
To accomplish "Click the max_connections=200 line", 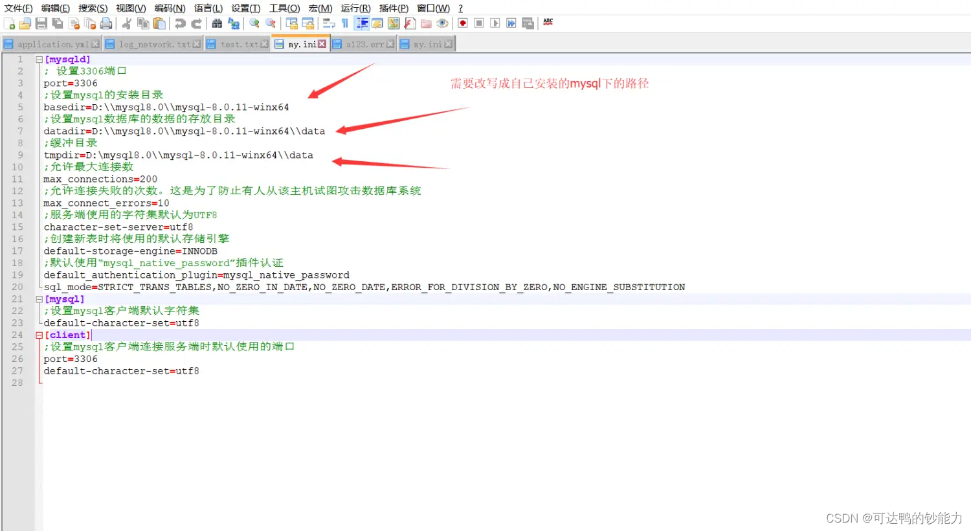I will pos(100,179).
